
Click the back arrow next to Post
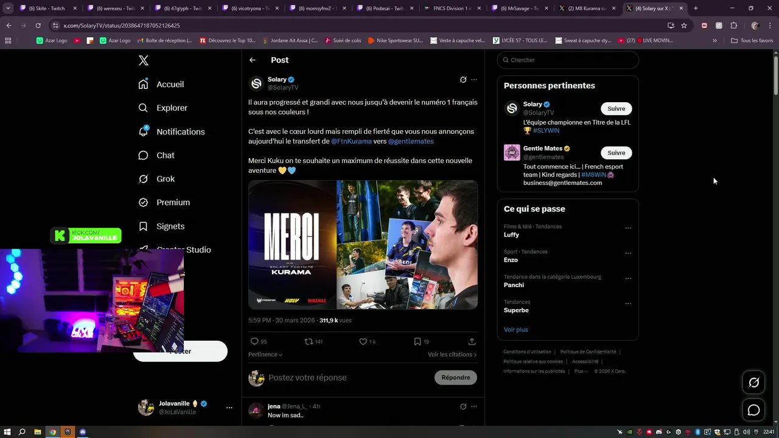click(253, 60)
